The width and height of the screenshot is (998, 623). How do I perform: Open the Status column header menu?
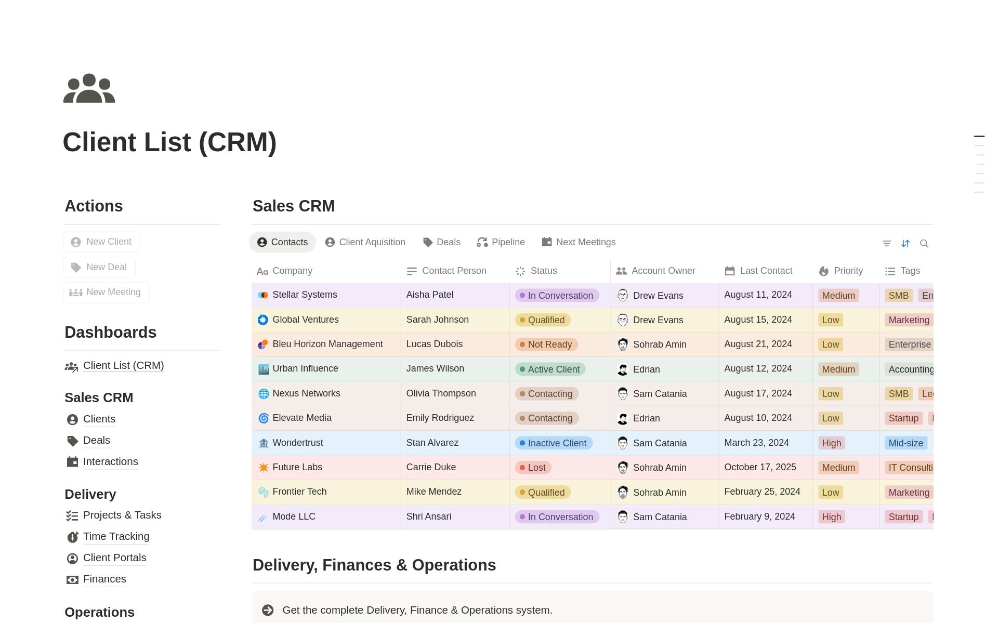560,271
